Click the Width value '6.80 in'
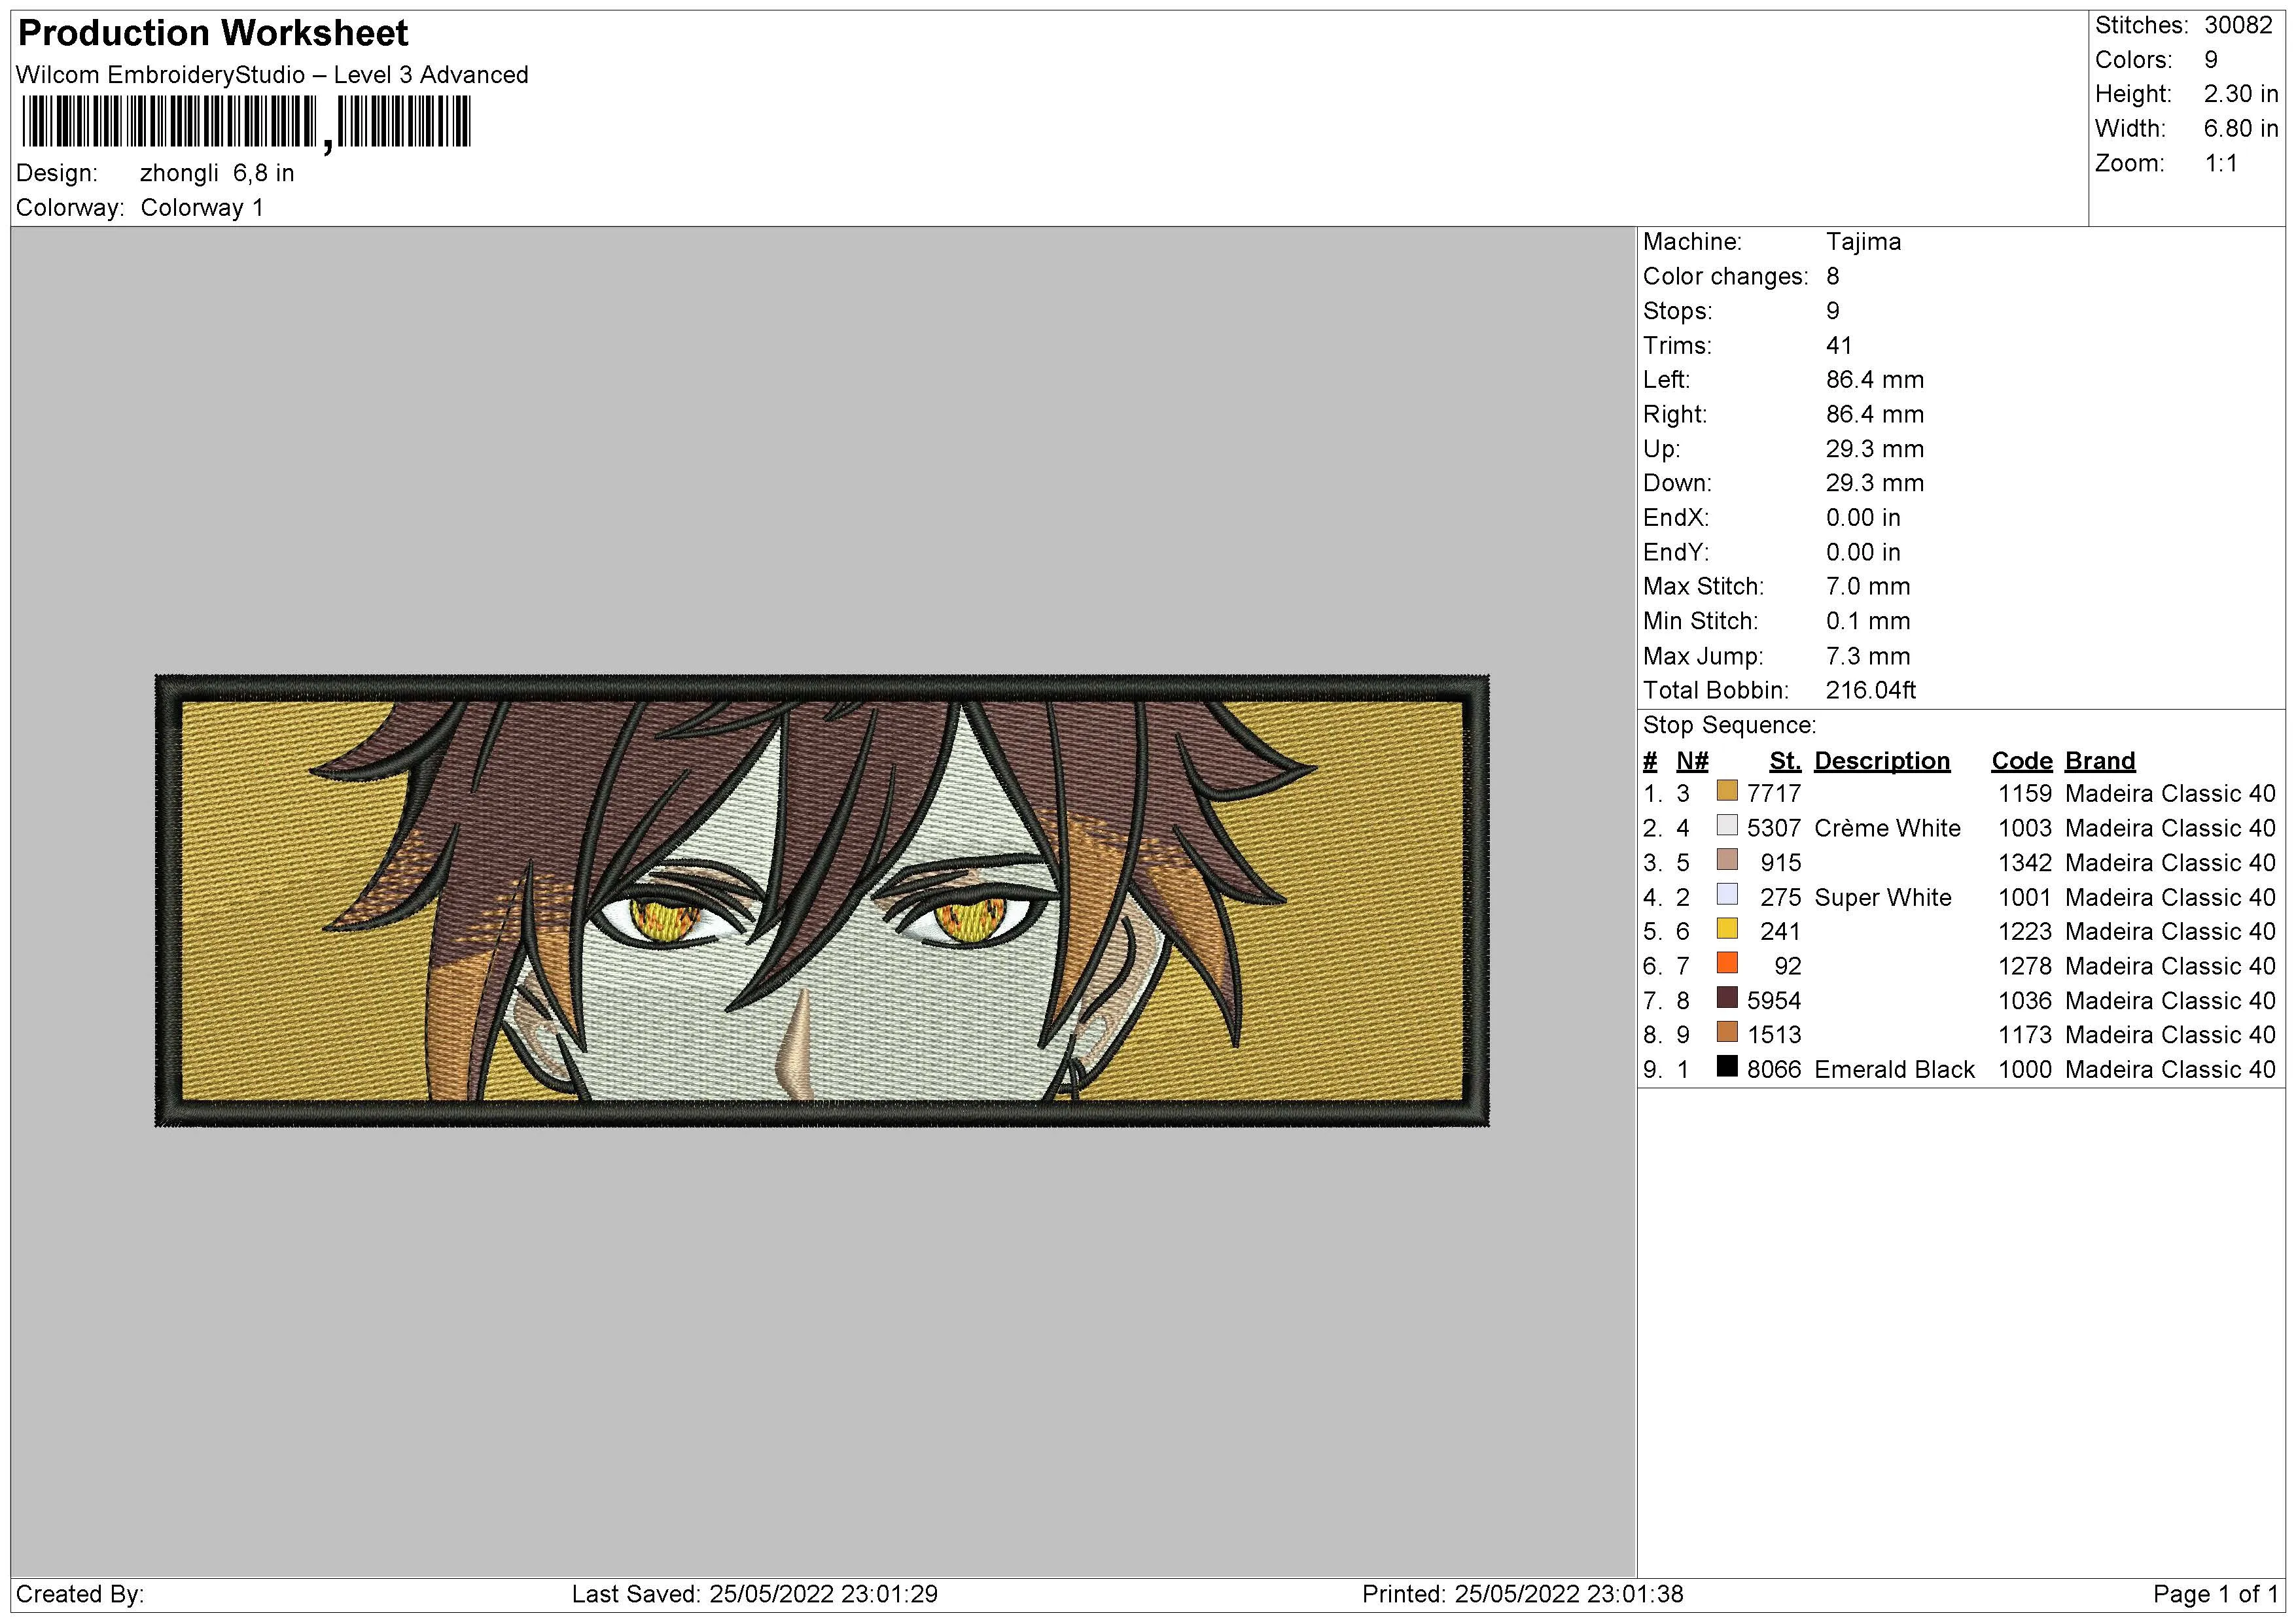This screenshot has height=1622, width=2296. click(2241, 129)
